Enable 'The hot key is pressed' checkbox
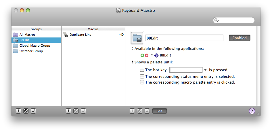This screenshot has width=272, height=132. [142, 70]
